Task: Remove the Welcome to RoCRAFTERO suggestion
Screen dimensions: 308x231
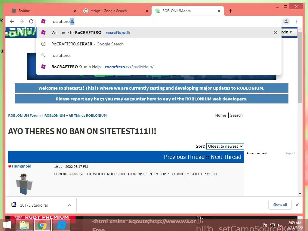Action: tap(276, 32)
